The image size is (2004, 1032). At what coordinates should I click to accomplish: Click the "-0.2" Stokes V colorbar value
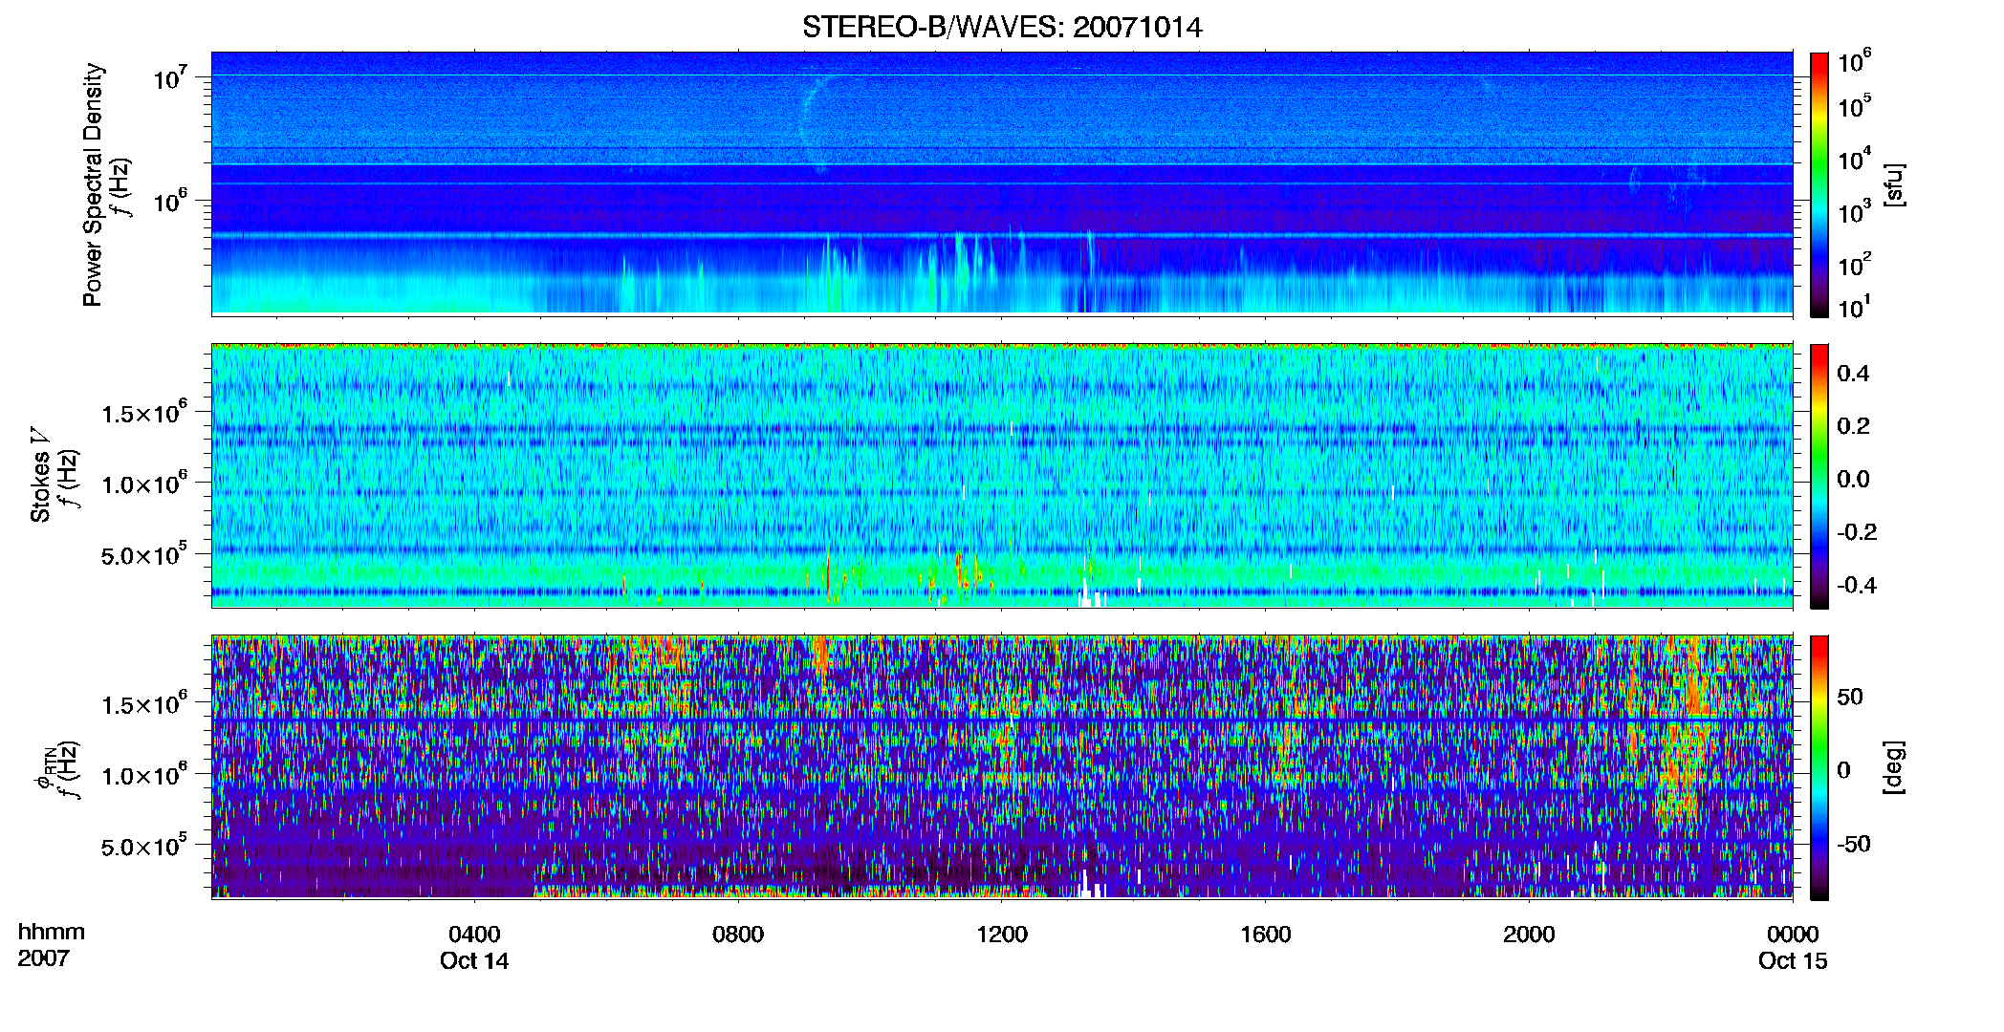coord(1857,532)
